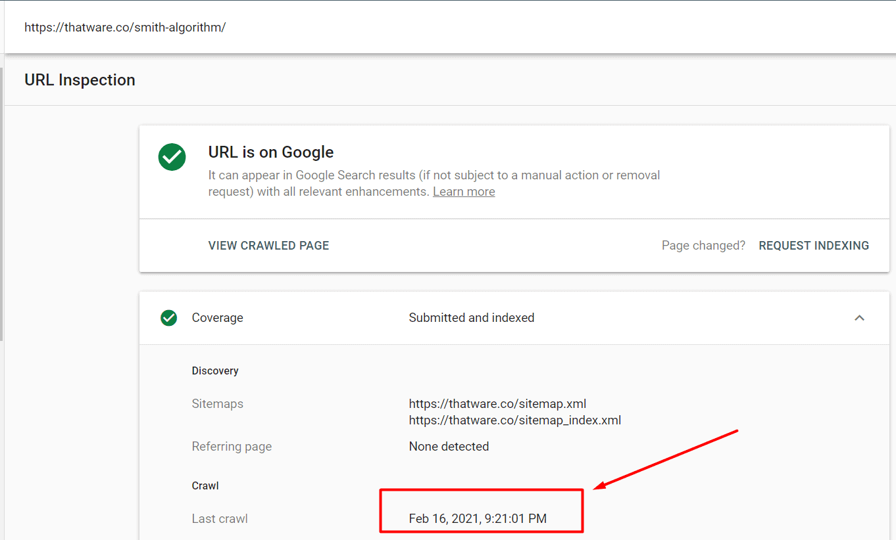
Task: Click the Last crawl date value
Action: tap(478, 519)
